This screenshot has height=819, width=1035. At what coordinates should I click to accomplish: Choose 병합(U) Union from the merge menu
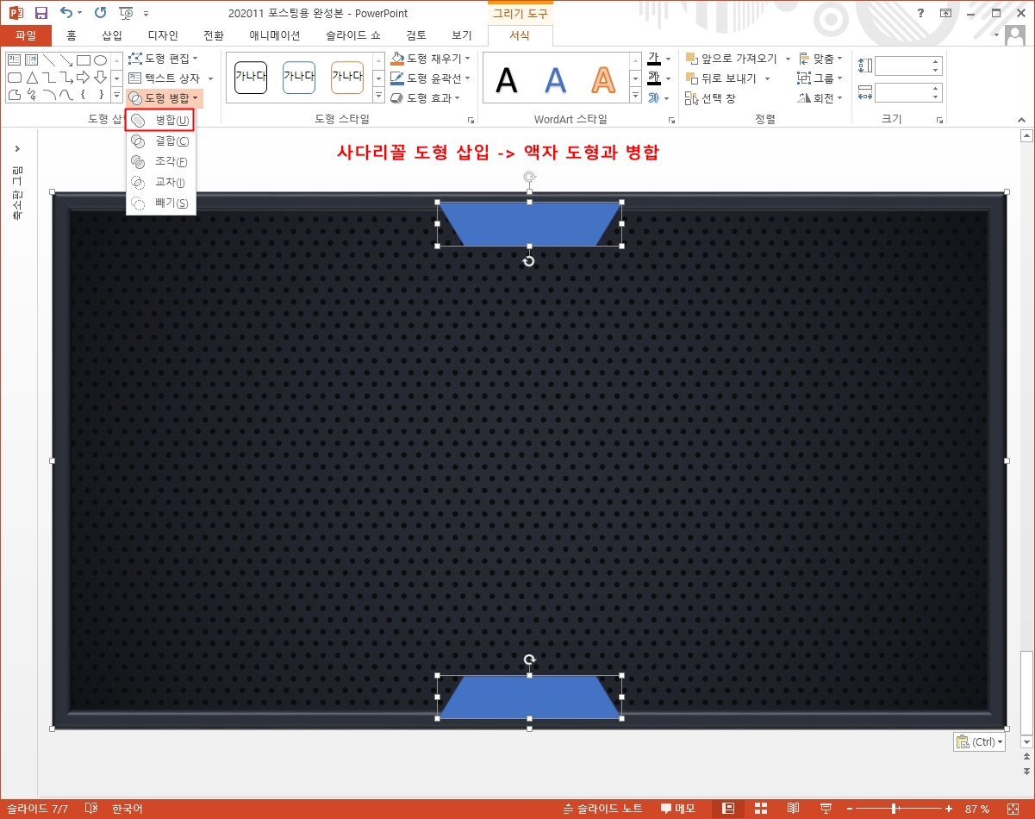pyautogui.click(x=161, y=120)
